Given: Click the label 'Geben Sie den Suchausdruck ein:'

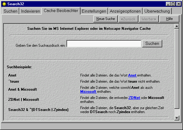Looking at the screenshot, I should (x=40, y=45).
